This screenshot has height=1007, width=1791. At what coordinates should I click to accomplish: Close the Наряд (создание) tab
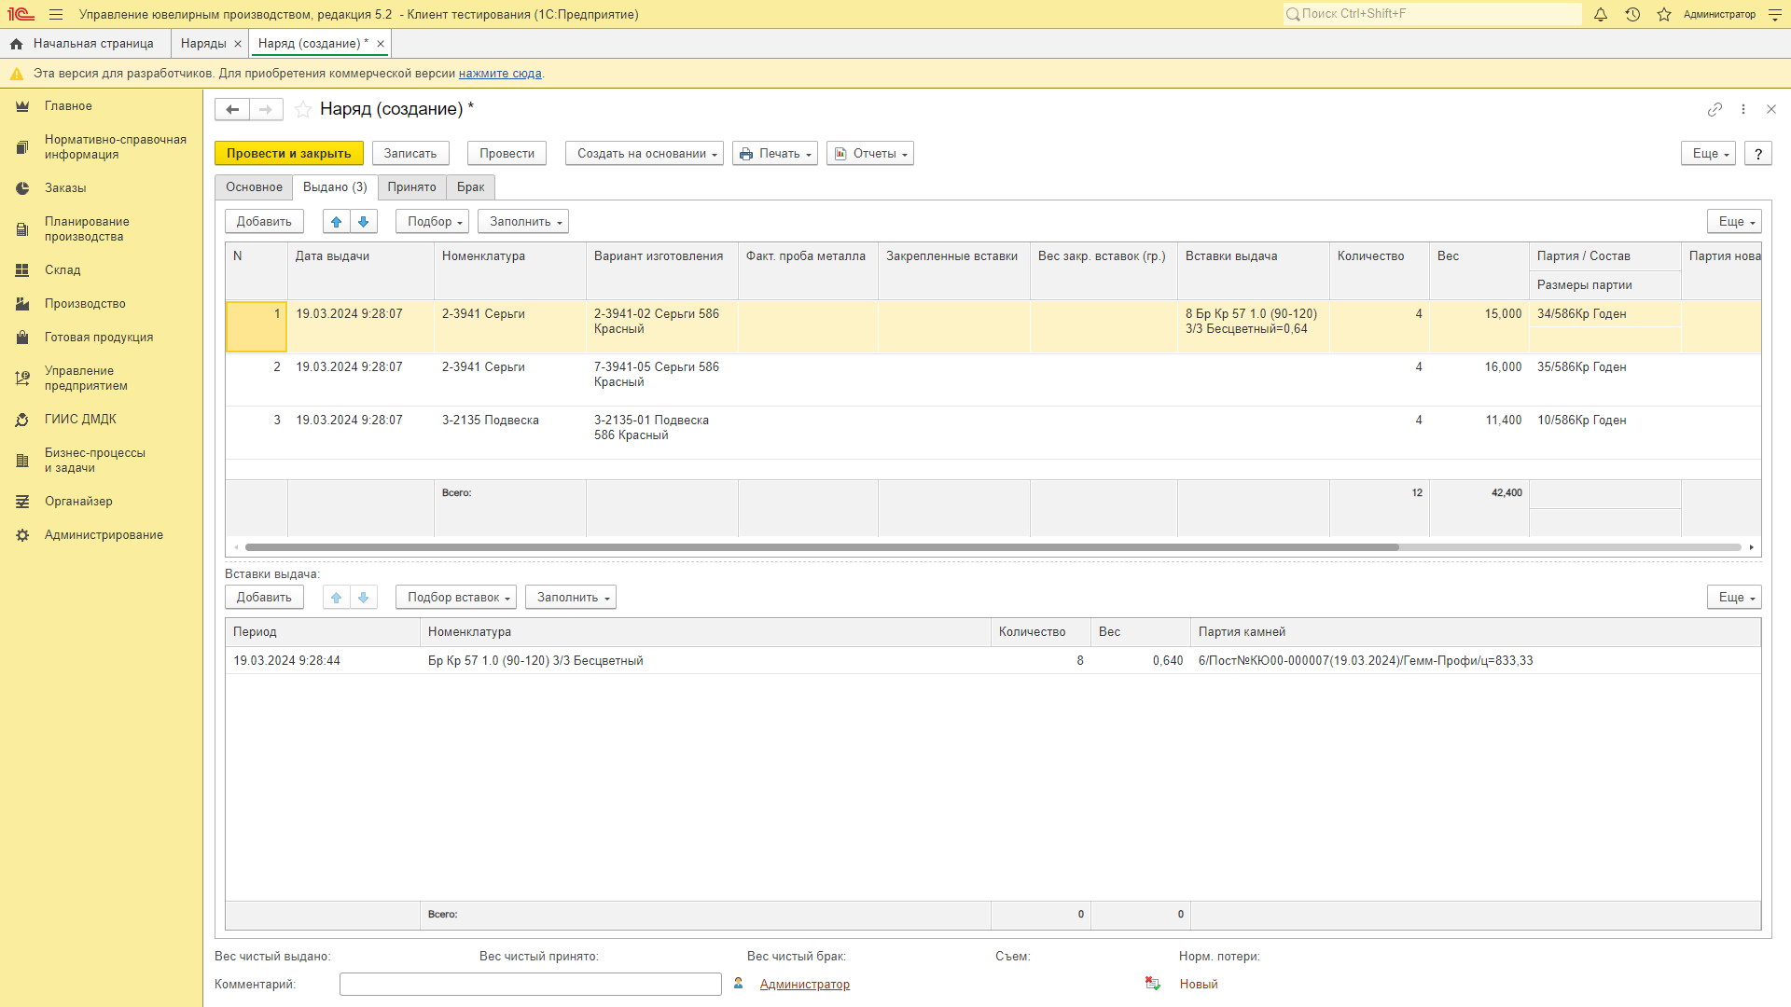[x=381, y=44]
